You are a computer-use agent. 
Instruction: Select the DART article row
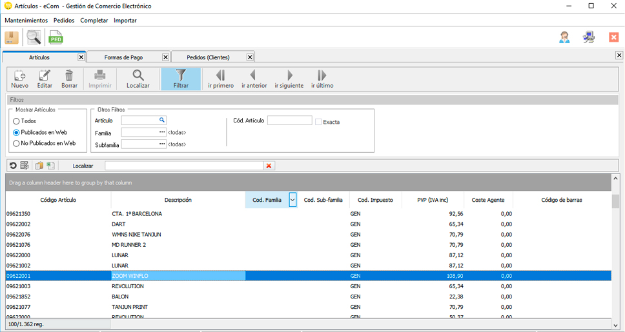[309, 224]
